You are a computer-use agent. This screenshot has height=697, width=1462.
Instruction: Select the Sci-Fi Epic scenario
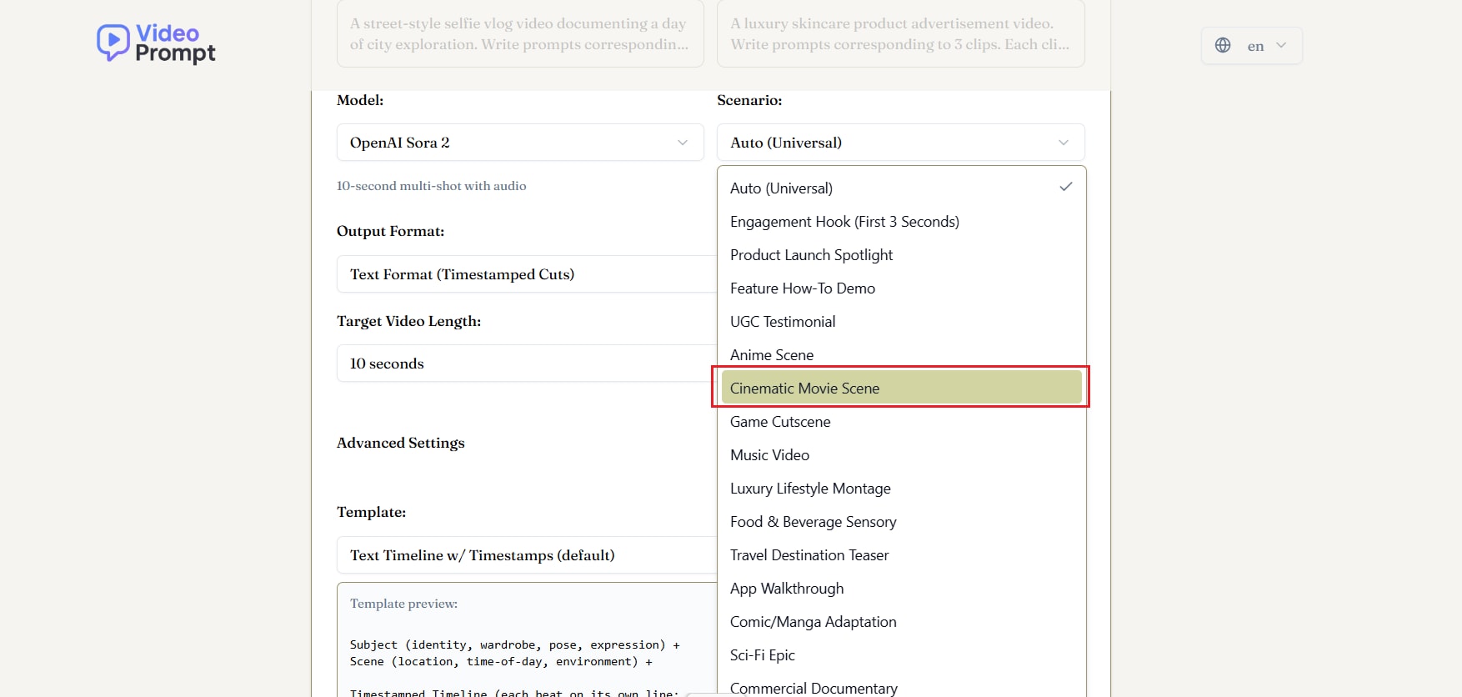(x=762, y=655)
